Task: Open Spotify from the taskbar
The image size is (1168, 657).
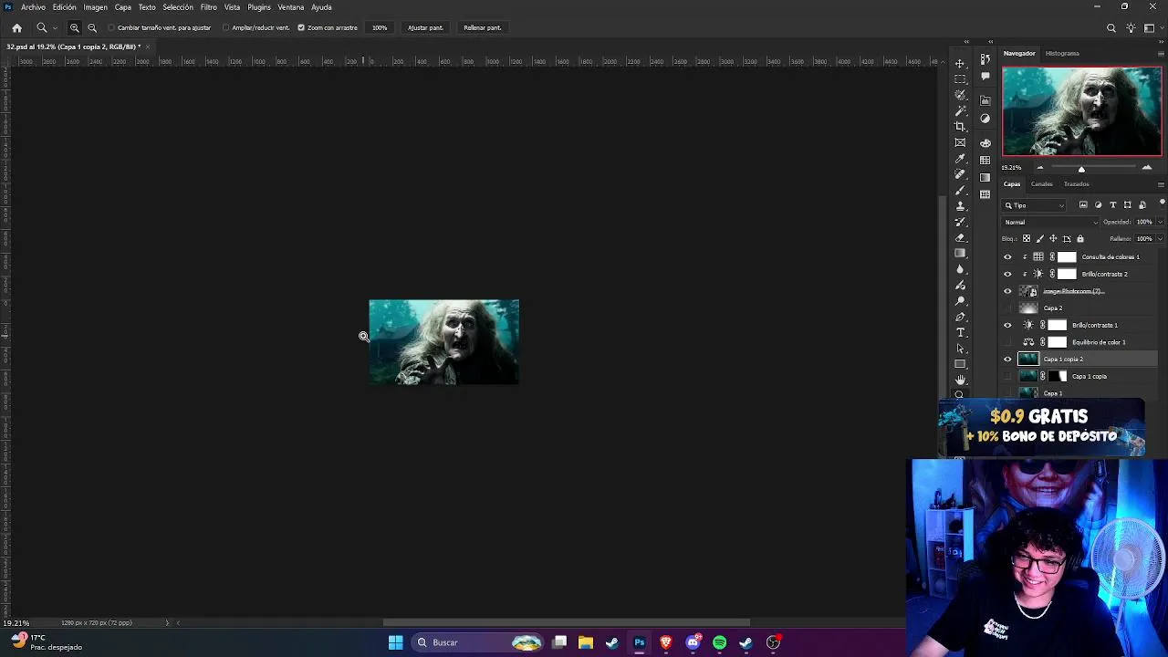Action: [719, 642]
